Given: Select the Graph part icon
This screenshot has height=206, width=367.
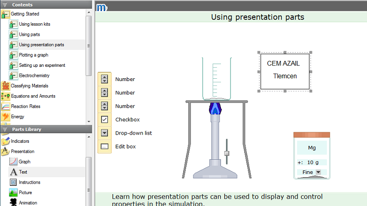Looking at the screenshot, I should 13,162.
